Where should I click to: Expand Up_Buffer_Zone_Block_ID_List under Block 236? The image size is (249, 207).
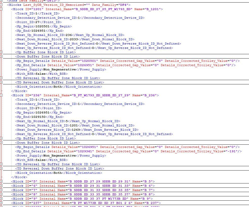click(x=1, y=138)
